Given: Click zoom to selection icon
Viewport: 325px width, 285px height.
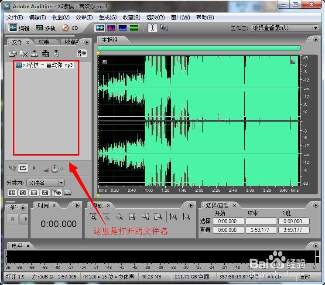Looking at the screenshot, I should pyautogui.click(x=132, y=217).
